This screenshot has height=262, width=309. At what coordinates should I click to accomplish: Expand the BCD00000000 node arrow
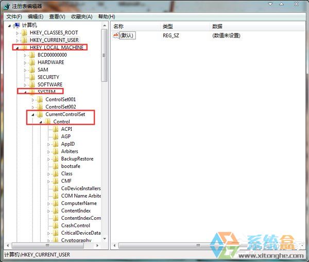click(x=25, y=56)
